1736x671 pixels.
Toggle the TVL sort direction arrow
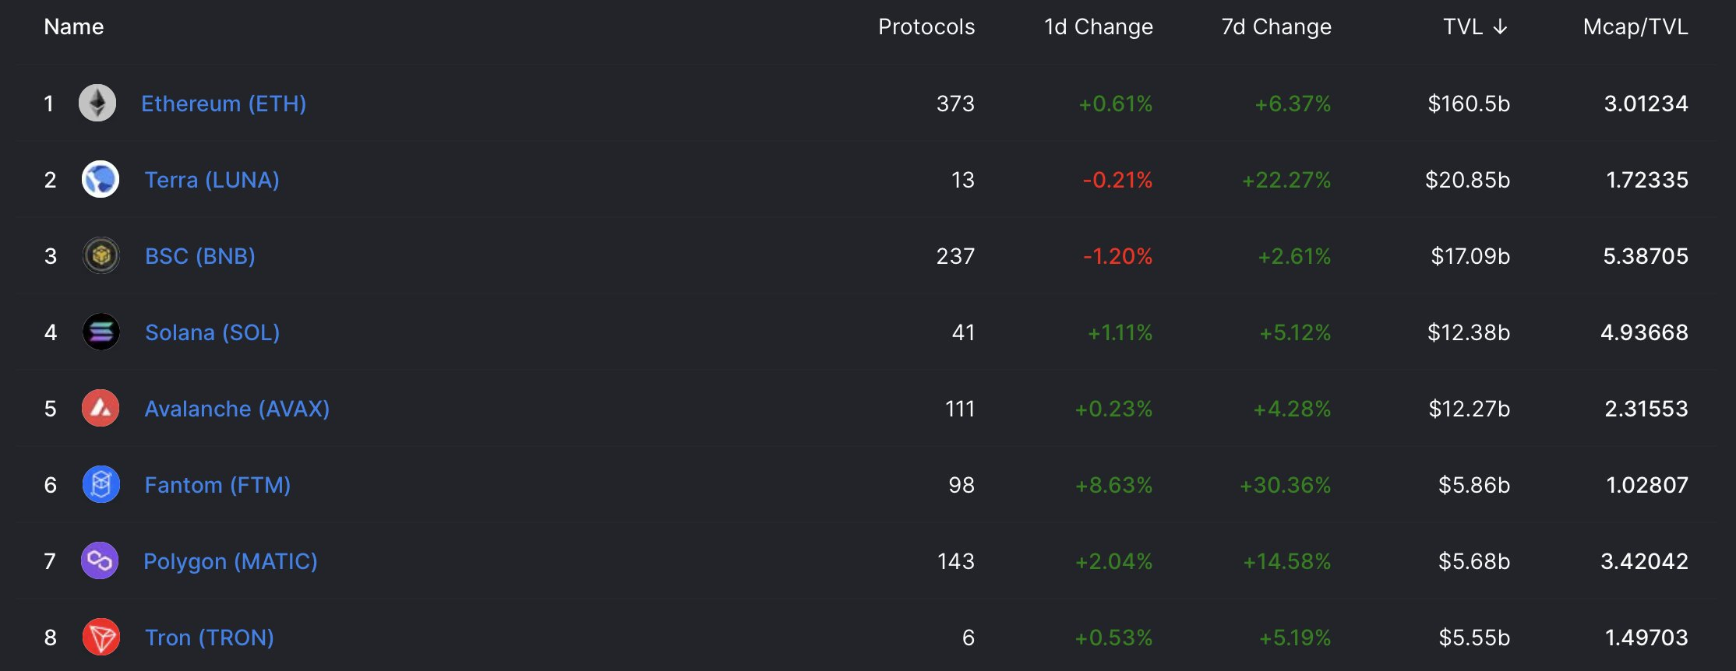(x=1500, y=27)
